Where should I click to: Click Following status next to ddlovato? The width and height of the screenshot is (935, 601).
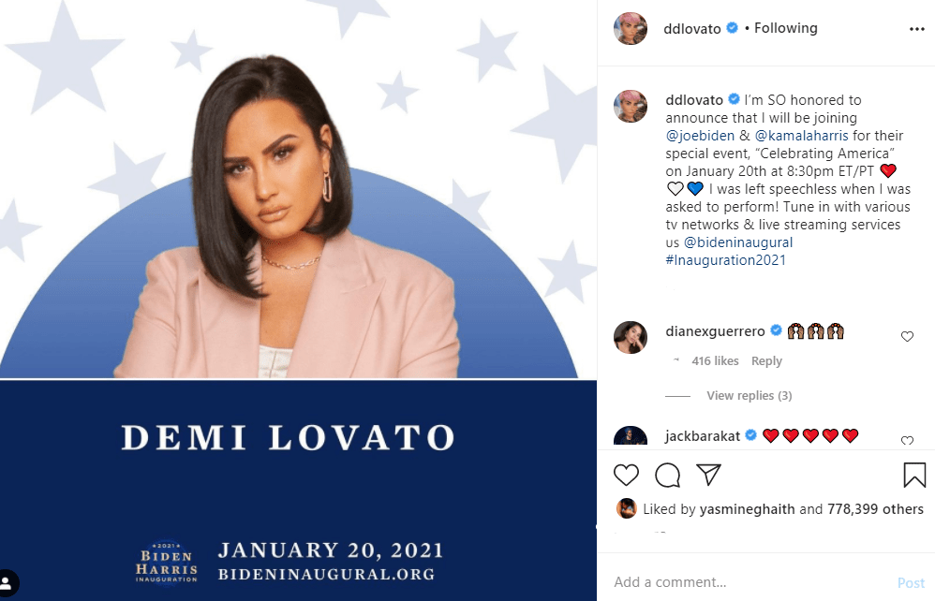tap(785, 28)
